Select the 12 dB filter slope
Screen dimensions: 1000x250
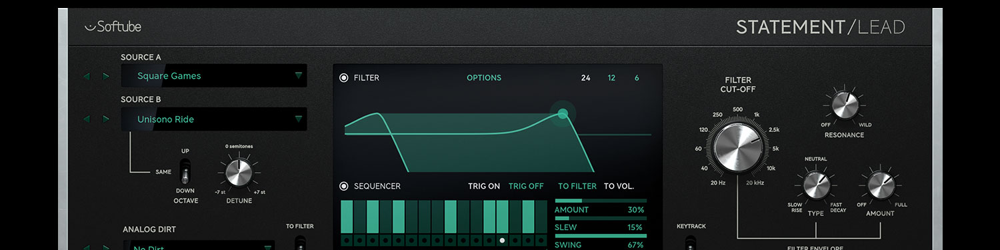(x=611, y=78)
